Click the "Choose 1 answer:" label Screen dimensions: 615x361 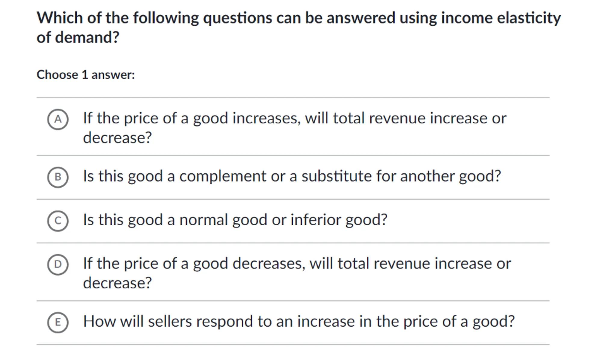[x=86, y=75]
